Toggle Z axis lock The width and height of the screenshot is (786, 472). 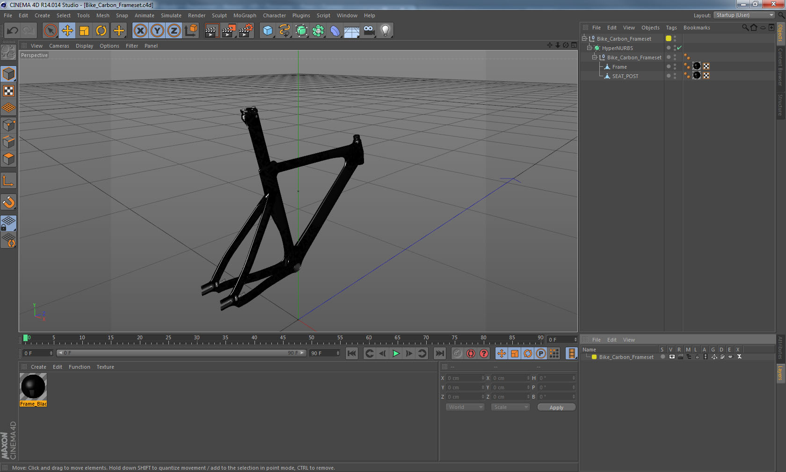[174, 31]
